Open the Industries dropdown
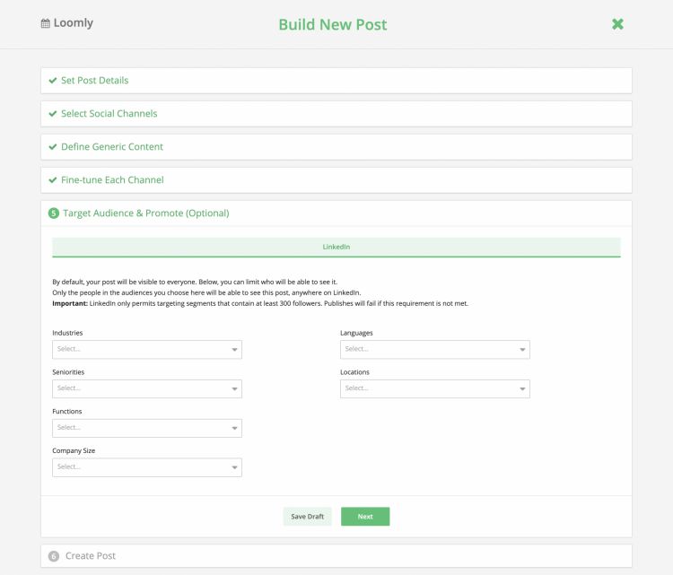Viewport: 673px width, 575px height. (x=146, y=350)
